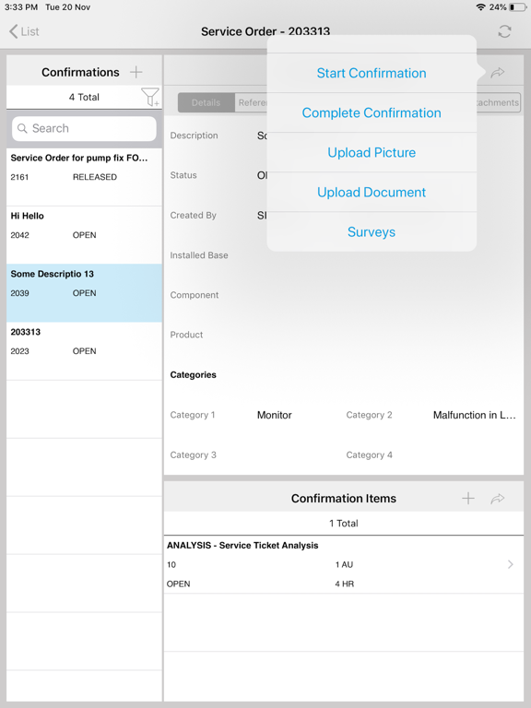Tap the Service Order - 203313 title
Viewport: 531px width, 708px height.
coord(265,31)
